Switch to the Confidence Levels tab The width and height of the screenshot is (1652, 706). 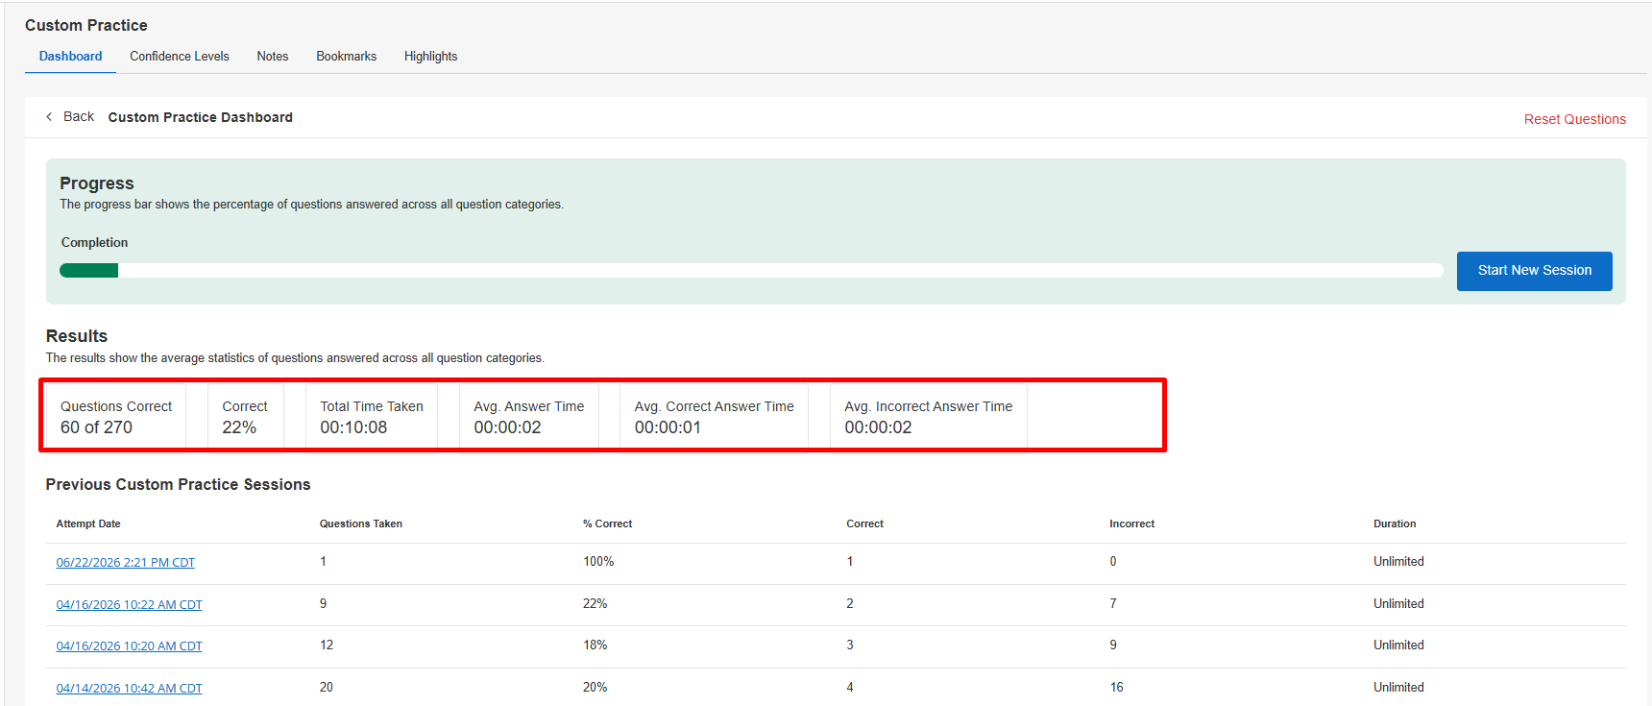(x=180, y=57)
